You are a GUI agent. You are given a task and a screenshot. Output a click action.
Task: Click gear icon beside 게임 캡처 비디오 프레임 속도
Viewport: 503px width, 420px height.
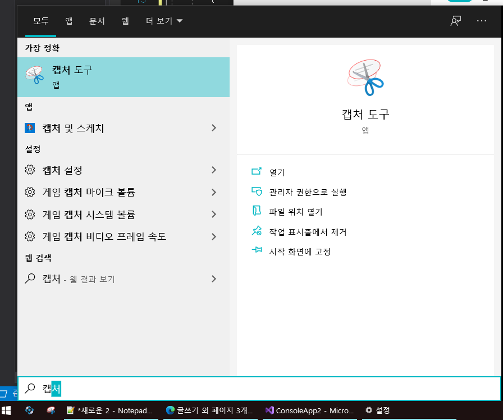pyautogui.click(x=30, y=236)
